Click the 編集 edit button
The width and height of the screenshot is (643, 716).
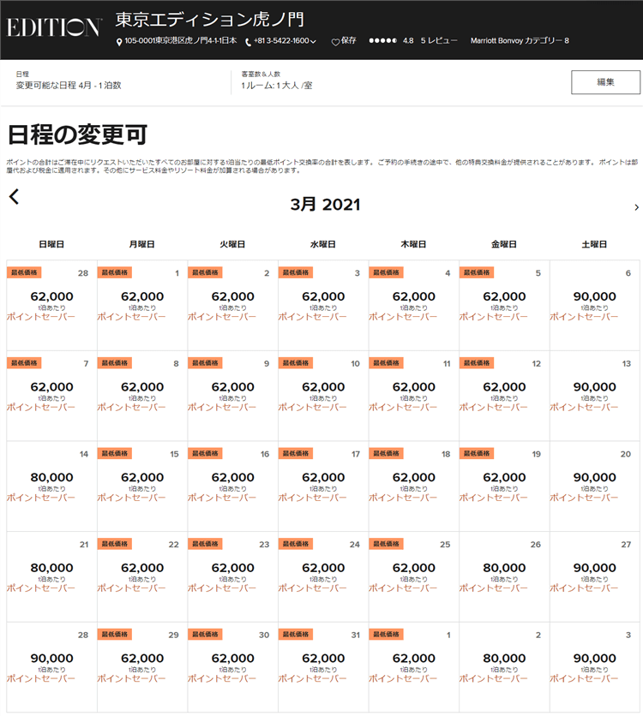(605, 82)
